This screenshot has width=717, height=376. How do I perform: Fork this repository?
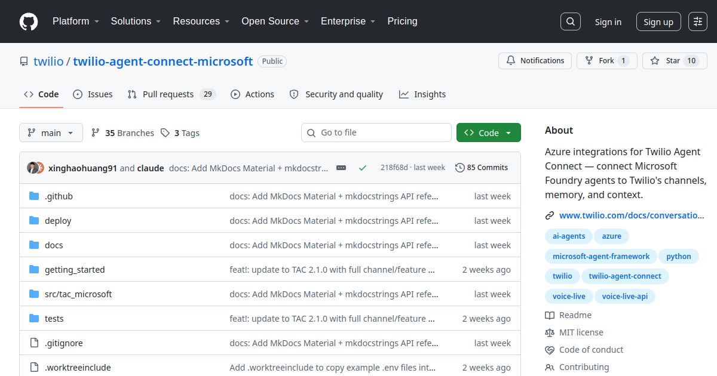click(x=606, y=61)
